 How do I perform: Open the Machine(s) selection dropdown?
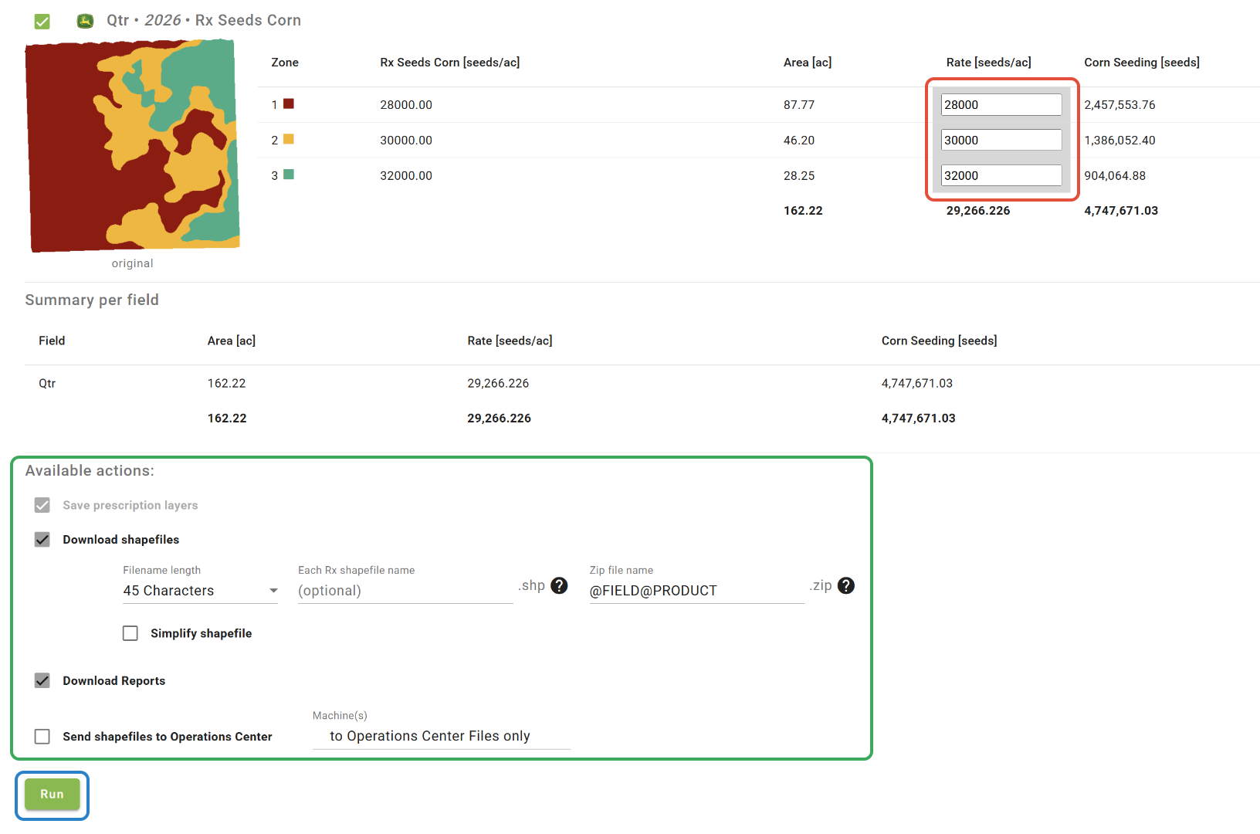click(x=441, y=737)
